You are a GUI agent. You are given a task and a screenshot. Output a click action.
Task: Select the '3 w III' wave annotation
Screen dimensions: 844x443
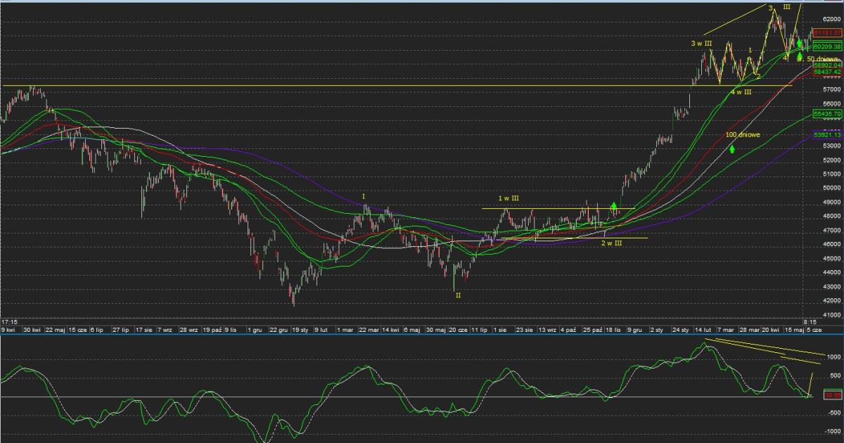pos(701,44)
